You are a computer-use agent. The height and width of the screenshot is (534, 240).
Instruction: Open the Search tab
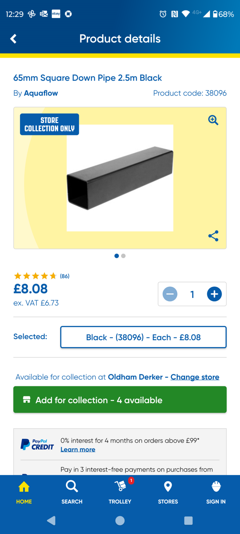pos(72,492)
